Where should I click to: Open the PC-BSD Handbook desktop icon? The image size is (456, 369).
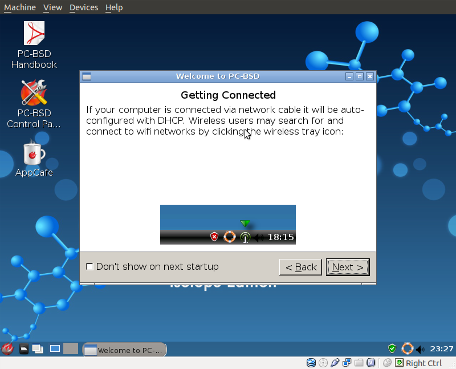pos(34,45)
